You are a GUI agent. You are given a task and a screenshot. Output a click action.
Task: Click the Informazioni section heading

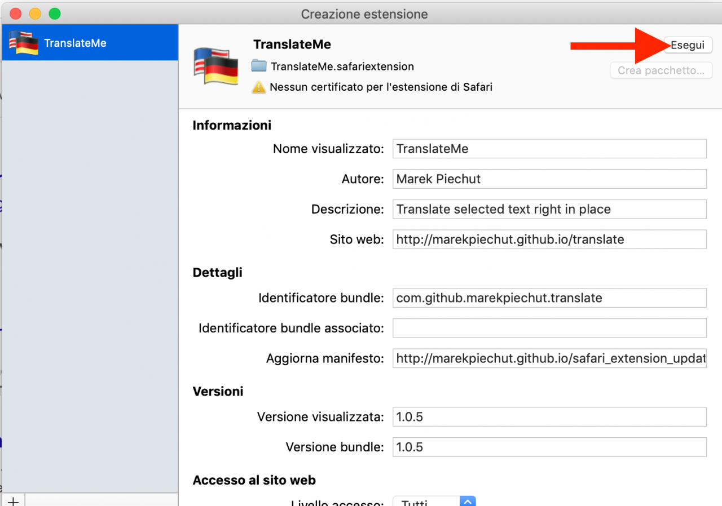pos(232,126)
